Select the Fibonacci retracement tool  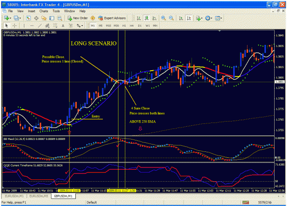click(55, 26)
